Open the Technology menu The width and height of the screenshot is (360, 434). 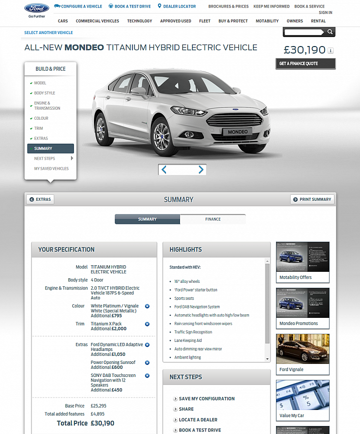click(x=139, y=21)
